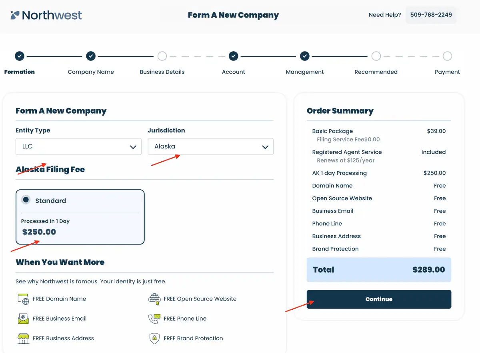The image size is (480, 353).
Task: Click the Formation step label
Action: click(x=20, y=72)
